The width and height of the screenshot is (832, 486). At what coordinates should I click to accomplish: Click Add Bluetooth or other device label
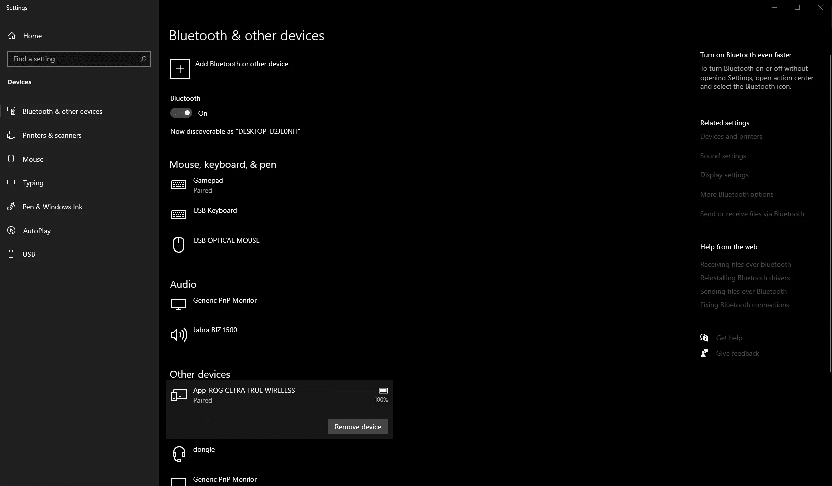click(x=242, y=64)
